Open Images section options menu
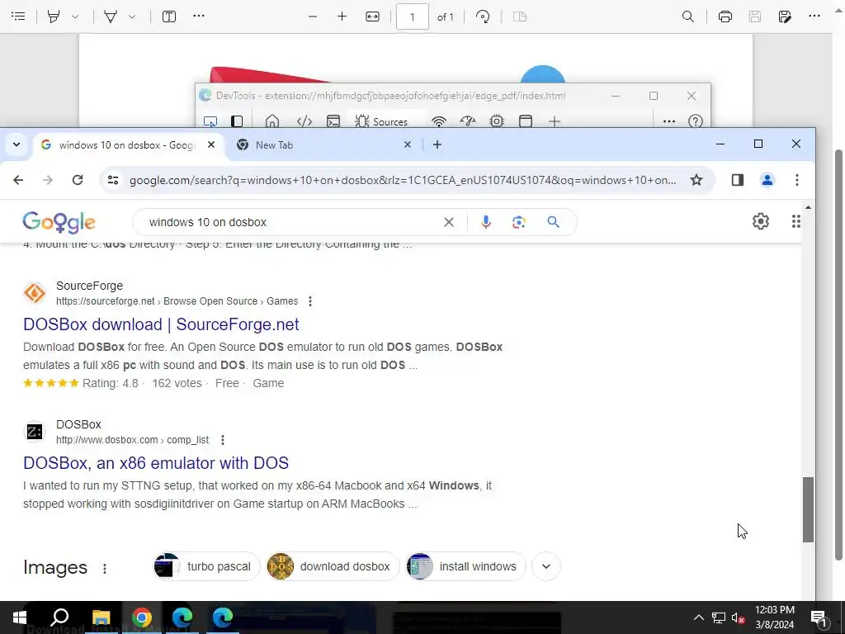845x634 pixels. [105, 568]
